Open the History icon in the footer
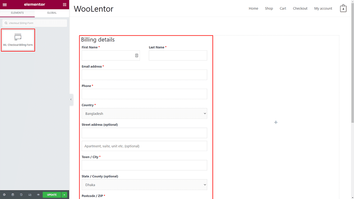Screen dimensions: 354x199 (x=21, y=195)
